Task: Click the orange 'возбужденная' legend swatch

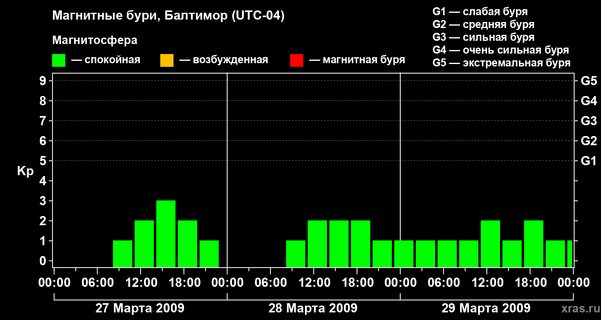Action: pos(167,60)
